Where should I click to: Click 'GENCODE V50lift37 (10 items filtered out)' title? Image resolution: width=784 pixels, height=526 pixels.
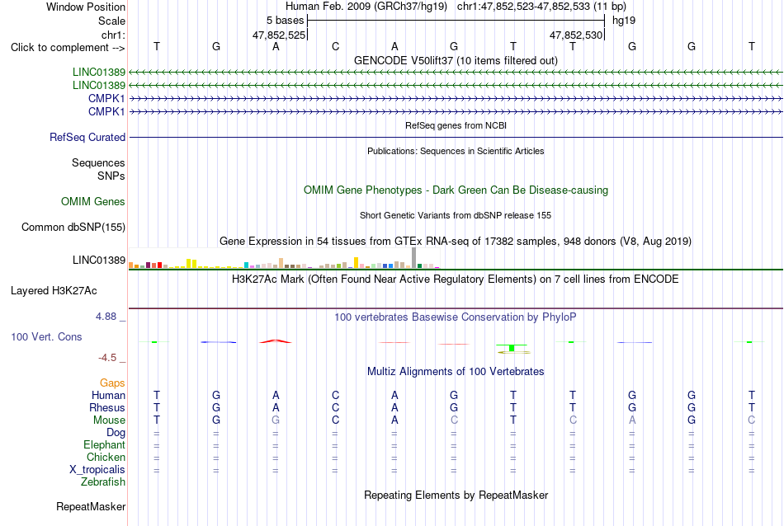click(x=456, y=60)
